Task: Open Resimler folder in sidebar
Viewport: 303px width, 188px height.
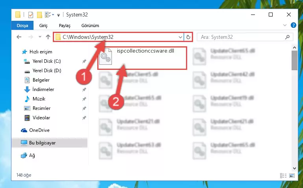Action: tap(41, 108)
